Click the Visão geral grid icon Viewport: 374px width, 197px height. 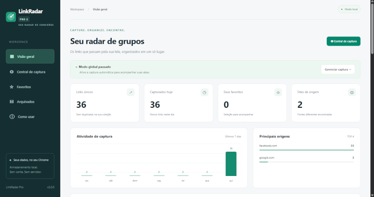[x=12, y=56]
